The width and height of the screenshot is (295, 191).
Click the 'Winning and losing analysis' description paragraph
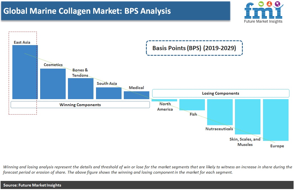coord(148,170)
